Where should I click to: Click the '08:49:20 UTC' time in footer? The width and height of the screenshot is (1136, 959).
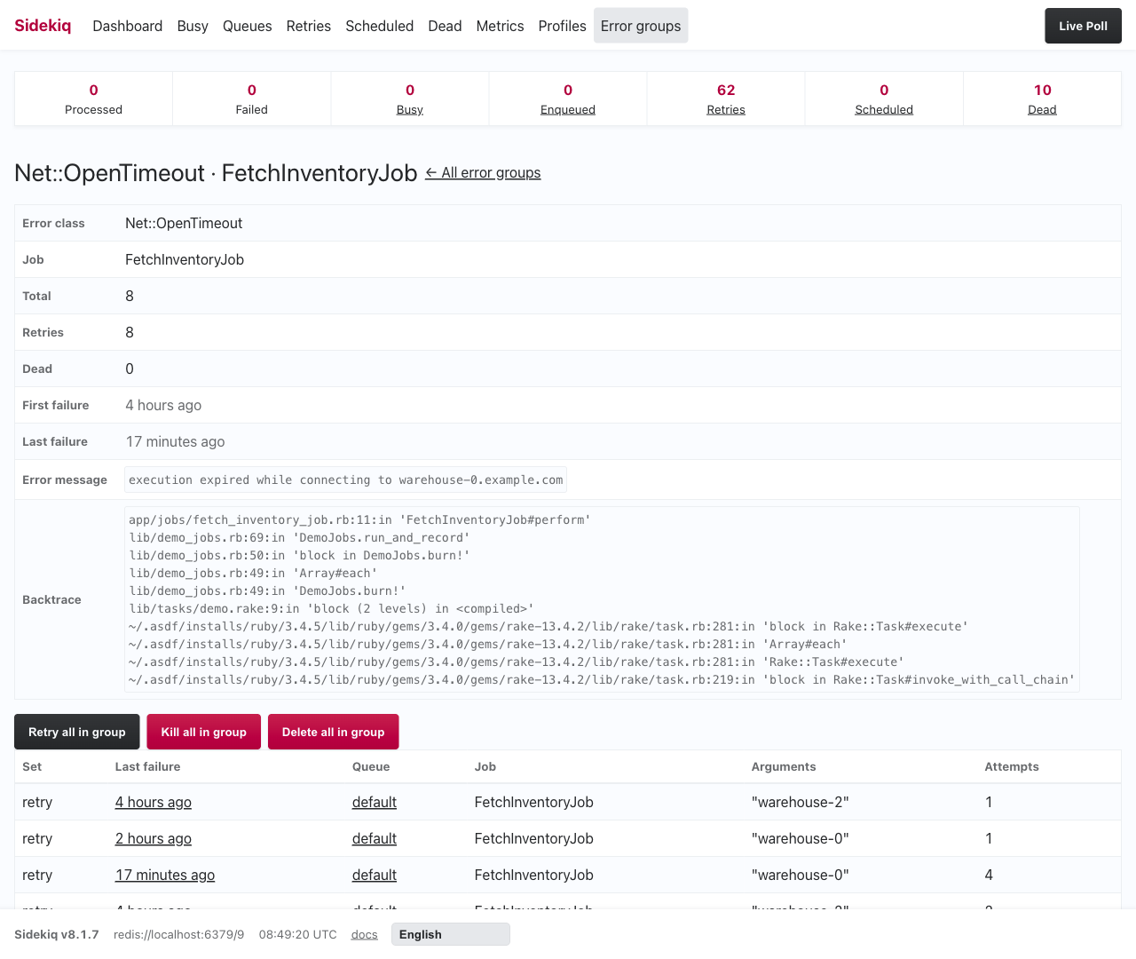coord(298,934)
